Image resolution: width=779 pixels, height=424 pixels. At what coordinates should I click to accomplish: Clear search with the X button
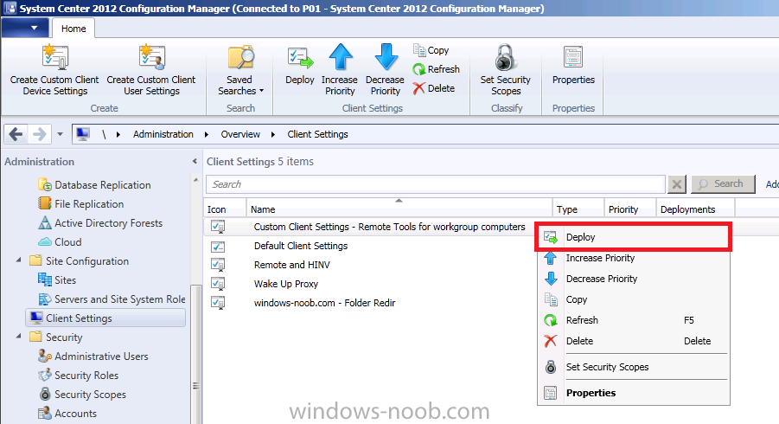[677, 184]
